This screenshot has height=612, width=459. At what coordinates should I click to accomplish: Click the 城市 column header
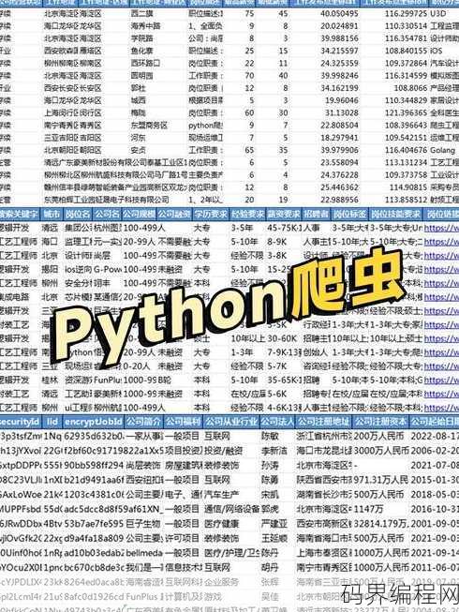click(x=52, y=214)
